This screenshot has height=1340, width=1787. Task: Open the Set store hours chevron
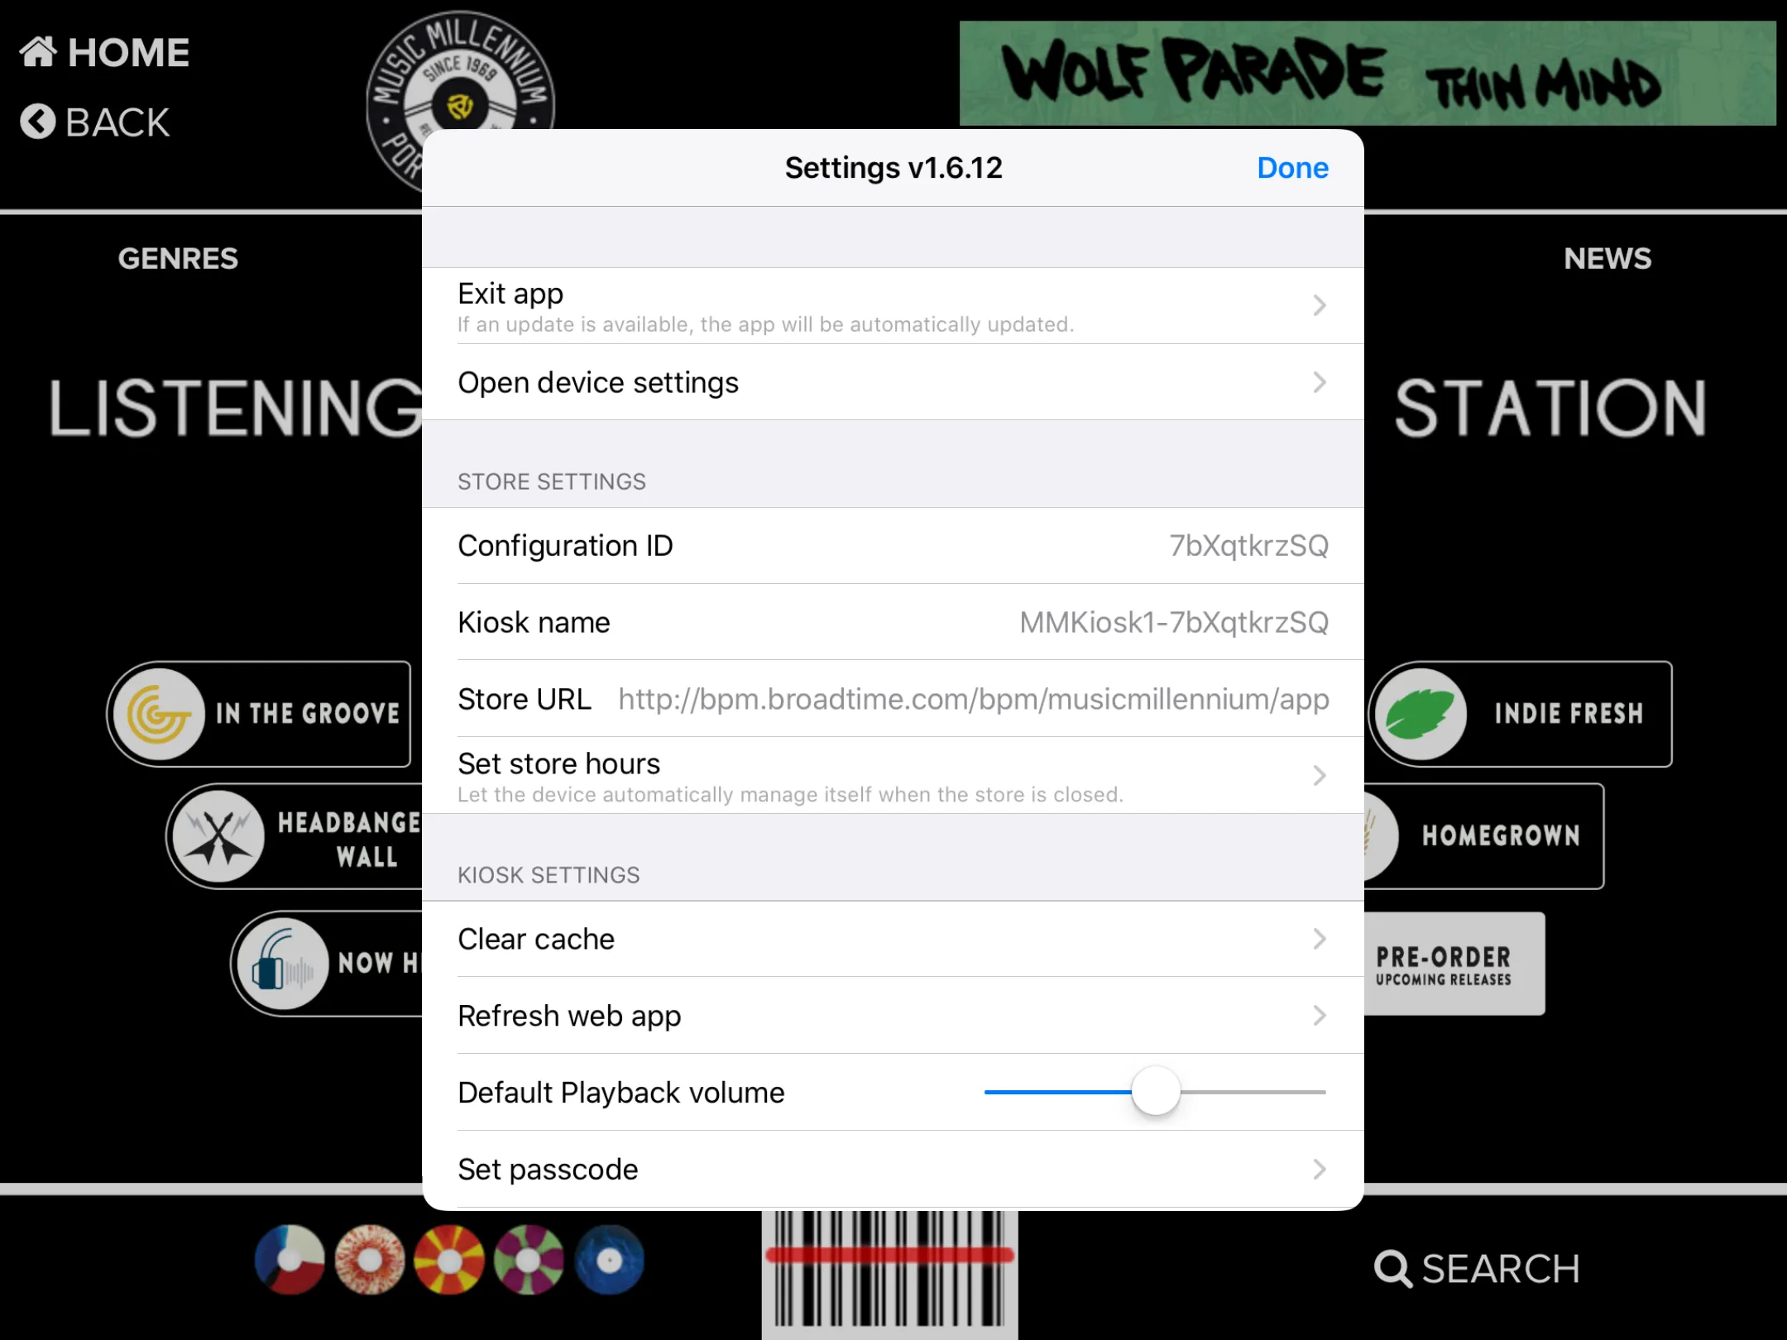click(x=1320, y=775)
